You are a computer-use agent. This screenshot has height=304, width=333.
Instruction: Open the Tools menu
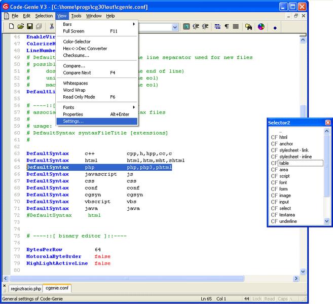pyautogui.click(x=76, y=16)
